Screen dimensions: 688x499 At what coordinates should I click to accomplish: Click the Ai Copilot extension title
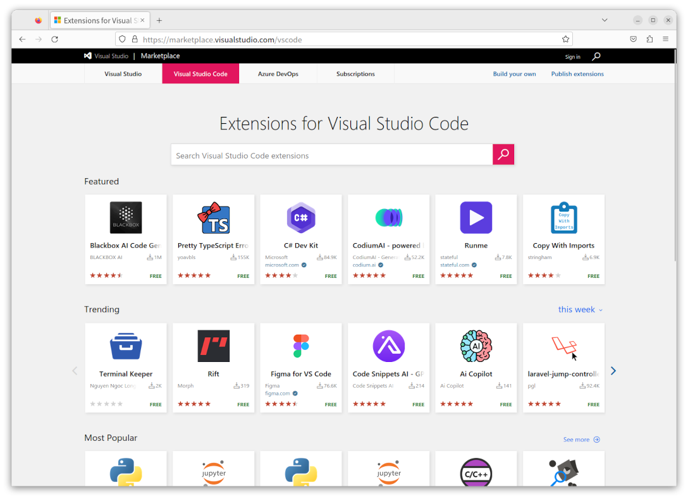pyautogui.click(x=476, y=374)
